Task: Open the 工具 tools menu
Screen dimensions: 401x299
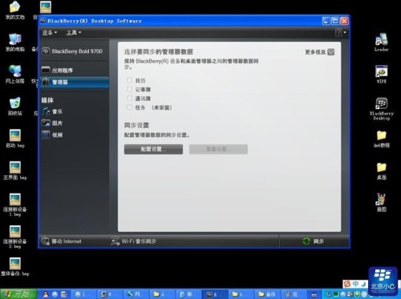Action: [74, 33]
